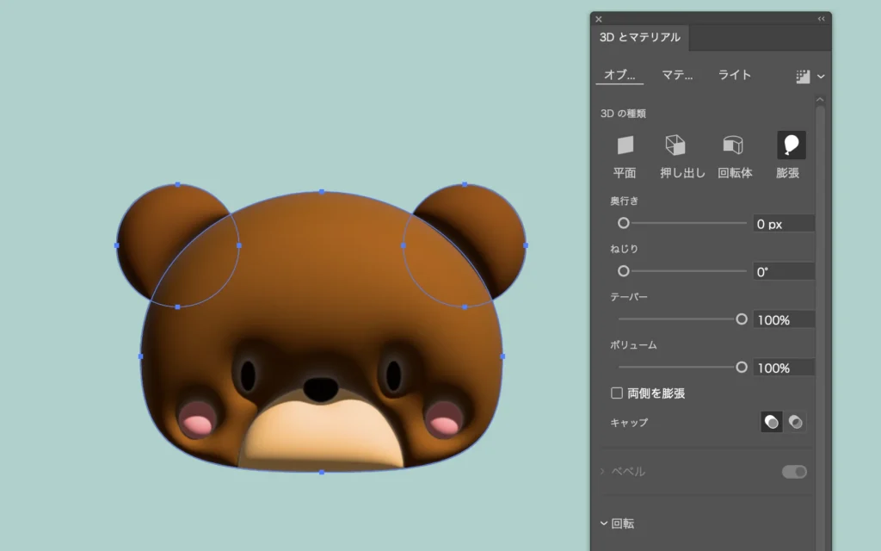Select the 平面 (Plane) 3D type icon
Screen dimensions: 881x551
pos(625,145)
